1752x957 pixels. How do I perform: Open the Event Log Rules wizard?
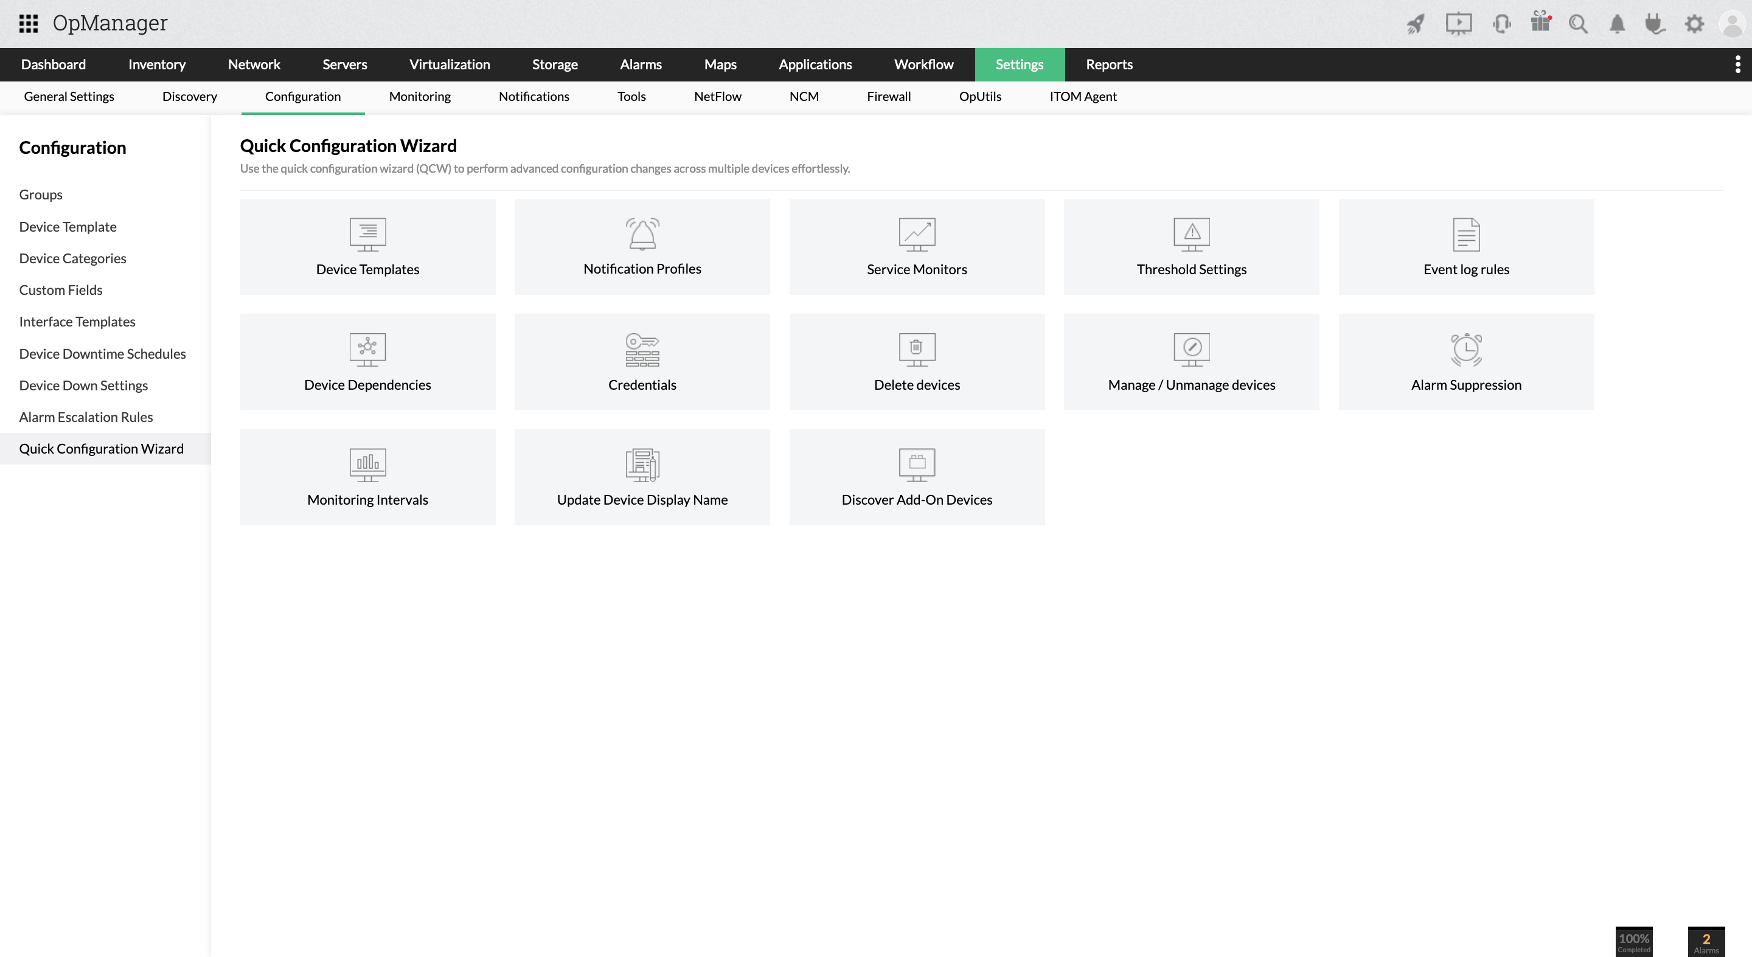coord(1465,245)
